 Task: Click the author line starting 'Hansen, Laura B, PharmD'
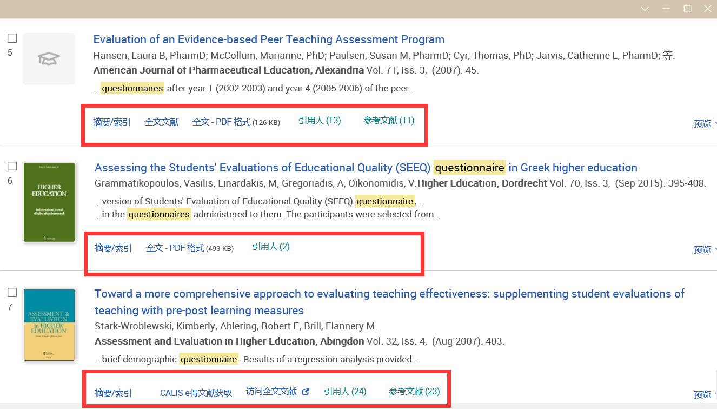click(384, 55)
